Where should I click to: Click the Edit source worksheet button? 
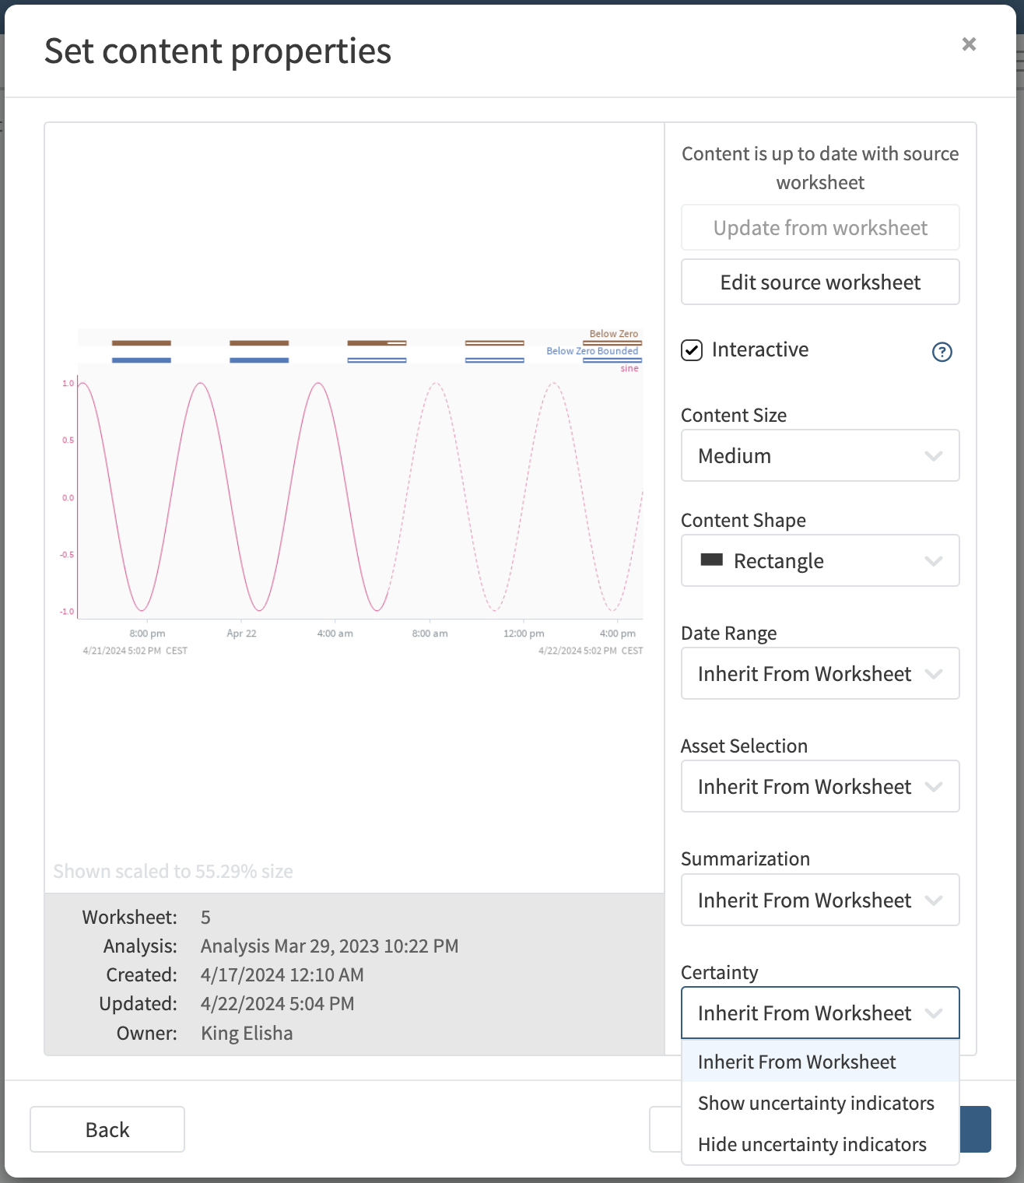coord(819,282)
